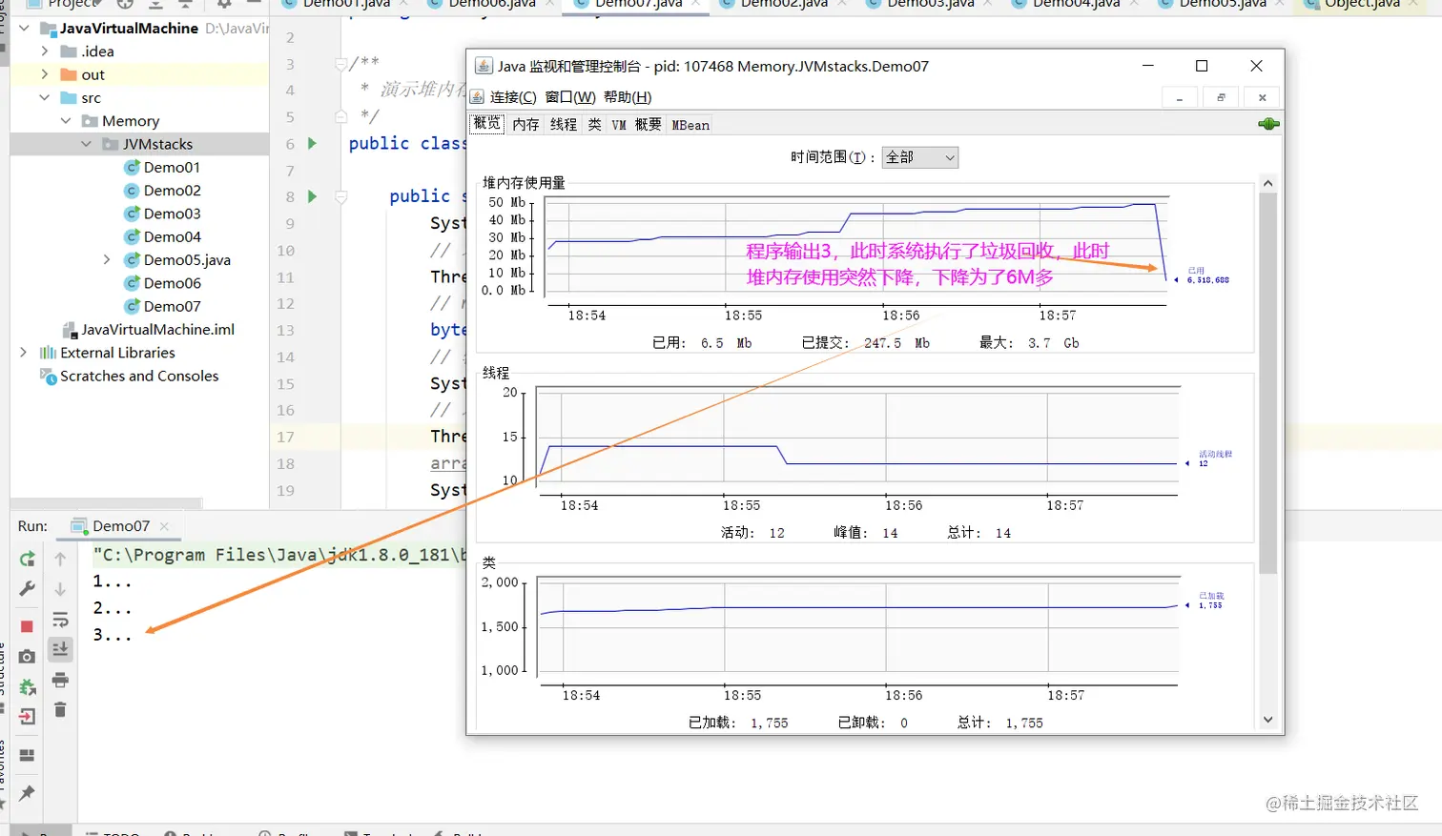This screenshot has width=1442, height=836.
Task: Switch to the VM 概要 tab
Action: tap(636, 125)
